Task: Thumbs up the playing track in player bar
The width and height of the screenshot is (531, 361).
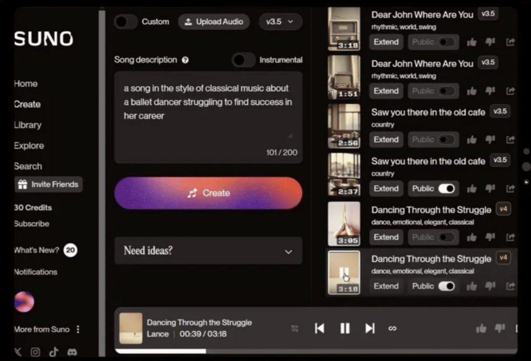Action: (x=481, y=328)
